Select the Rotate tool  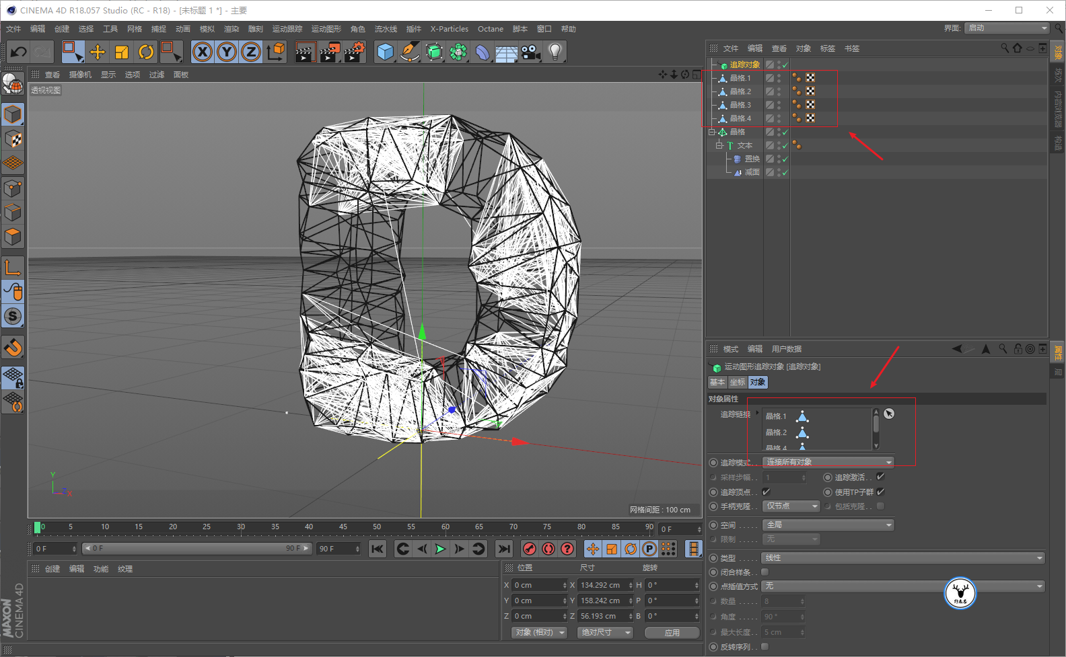click(x=146, y=52)
